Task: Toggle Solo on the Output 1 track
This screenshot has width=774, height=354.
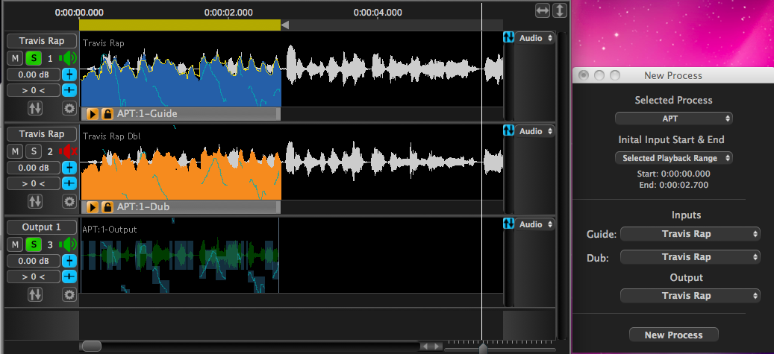Action: 34,244
